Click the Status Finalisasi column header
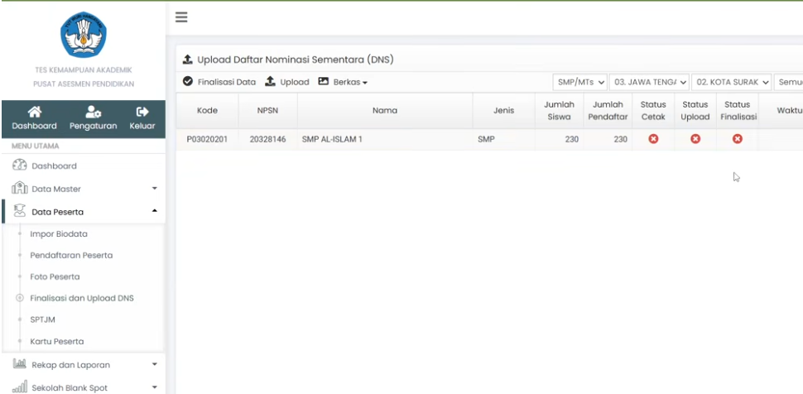This screenshot has width=803, height=394. [x=738, y=110]
